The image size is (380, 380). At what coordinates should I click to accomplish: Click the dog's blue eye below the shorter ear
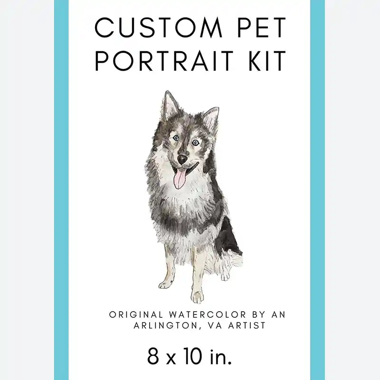[196, 142]
